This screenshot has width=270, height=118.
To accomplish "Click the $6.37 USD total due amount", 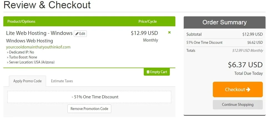I will coord(245,65).
